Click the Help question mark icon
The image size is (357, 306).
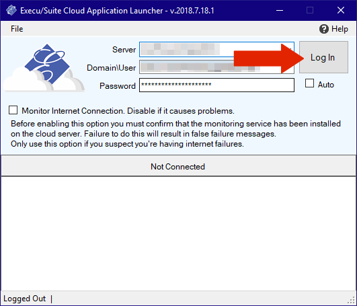pyautogui.click(x=324, y=29)
